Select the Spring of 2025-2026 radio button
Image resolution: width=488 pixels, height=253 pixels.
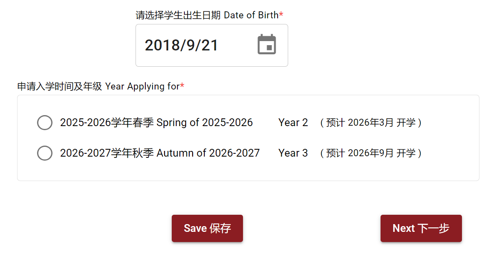coord(45,122)
